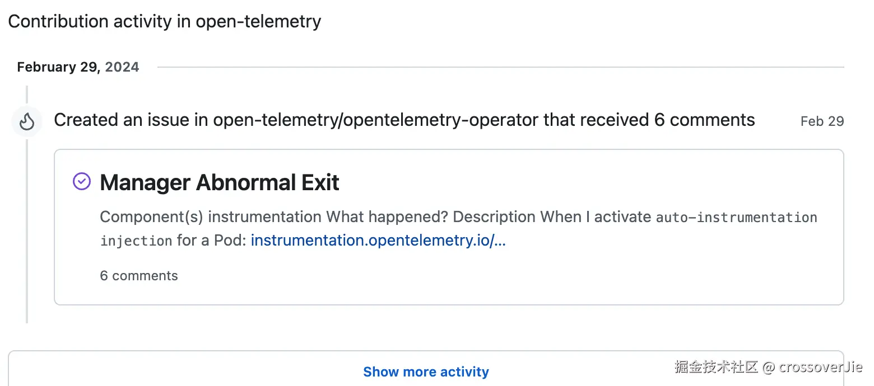Screen dimensions: 874x386
Task: Click the 掘金技术社区 watermark text
Action: pos(716,367)
